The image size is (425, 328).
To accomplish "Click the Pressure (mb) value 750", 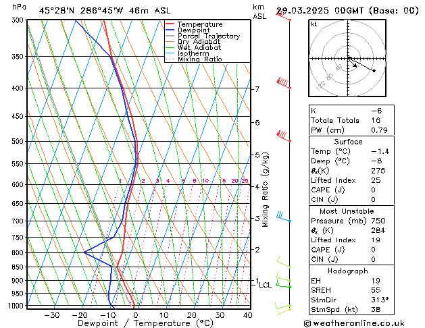I will [378, 221].
